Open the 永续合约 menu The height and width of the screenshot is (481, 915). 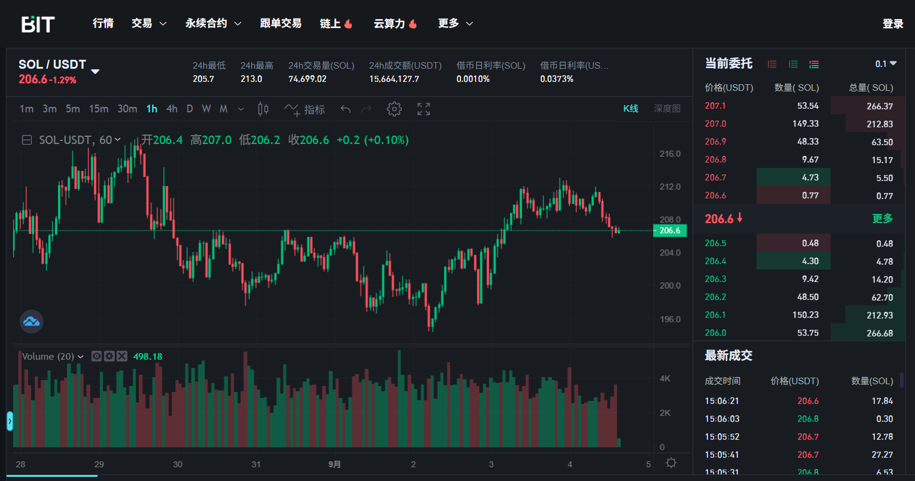pyautogui.click(x=213, y=23)
